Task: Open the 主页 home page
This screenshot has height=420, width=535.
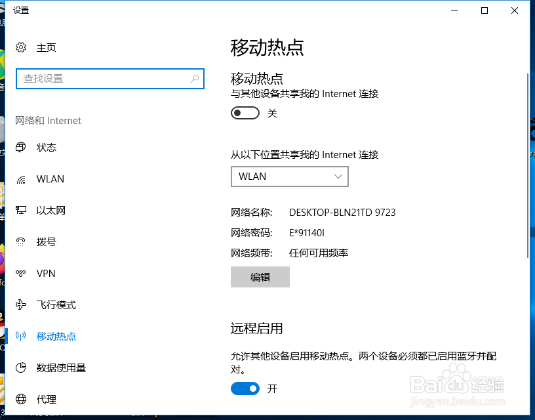Action: point(46,47)
